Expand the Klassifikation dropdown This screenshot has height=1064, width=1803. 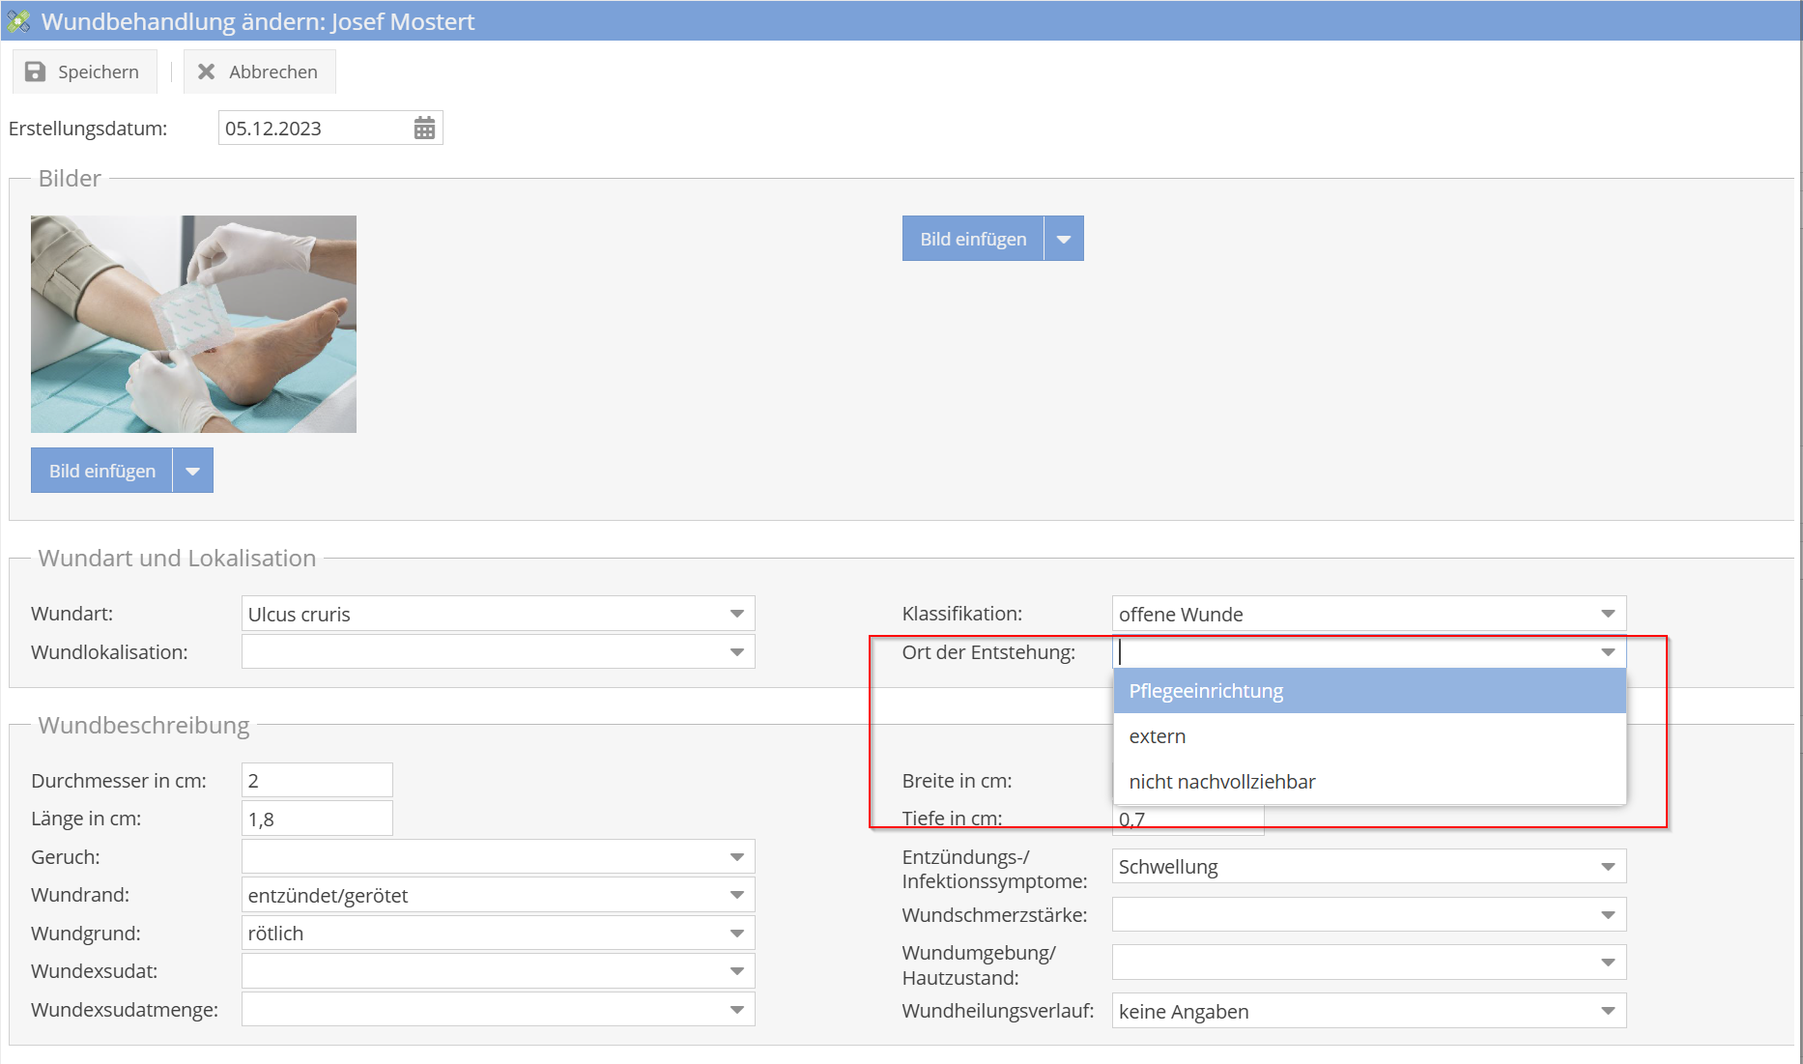[1608, 614]
